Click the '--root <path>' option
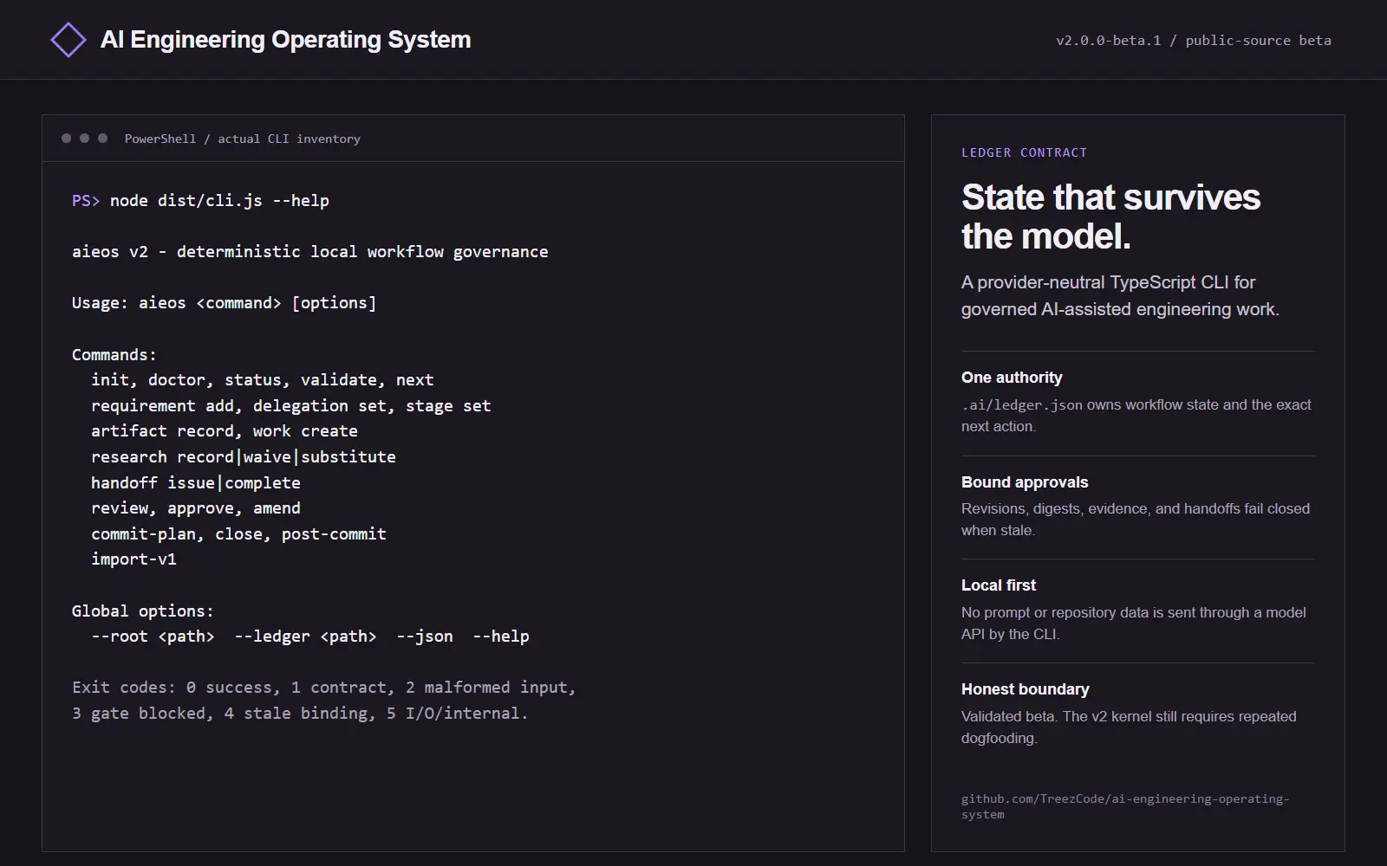The height and width of the screenshot is (866, 1387). (153, 637)
